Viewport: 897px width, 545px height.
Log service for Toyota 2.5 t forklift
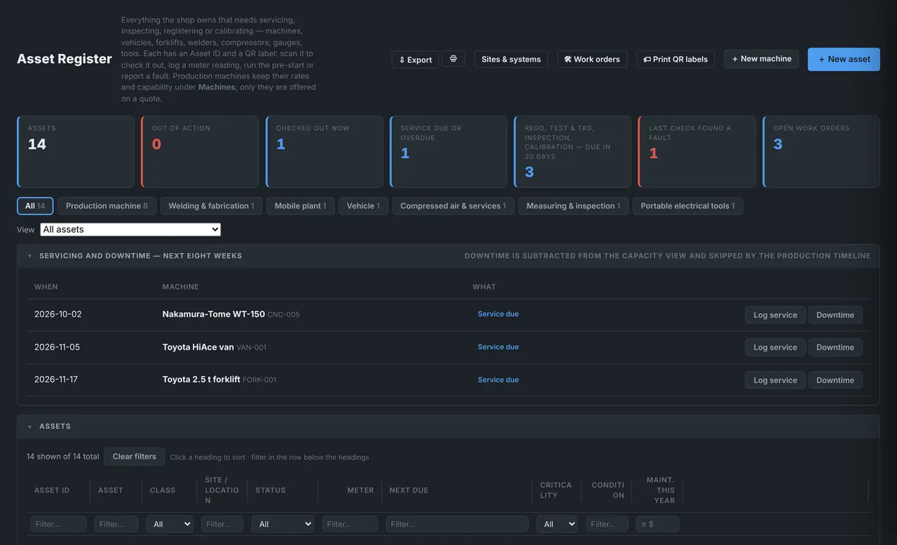(x=775, y=380)
